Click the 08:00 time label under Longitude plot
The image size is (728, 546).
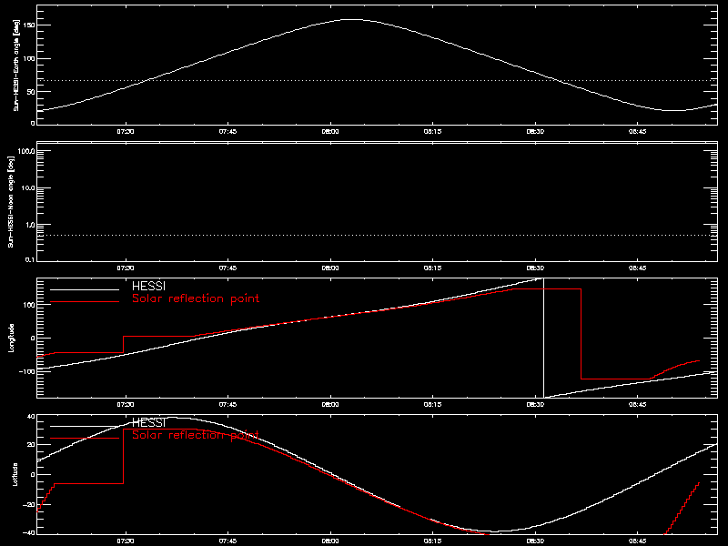pos(330,405)
